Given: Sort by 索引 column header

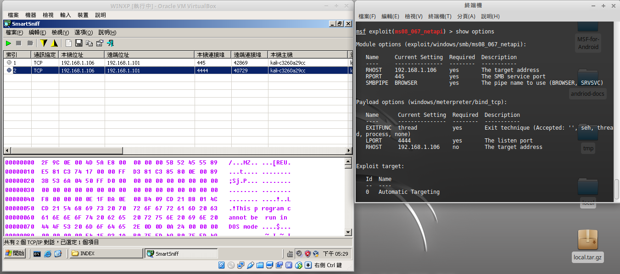Looking at the screenshot, I should pos(17,55).
